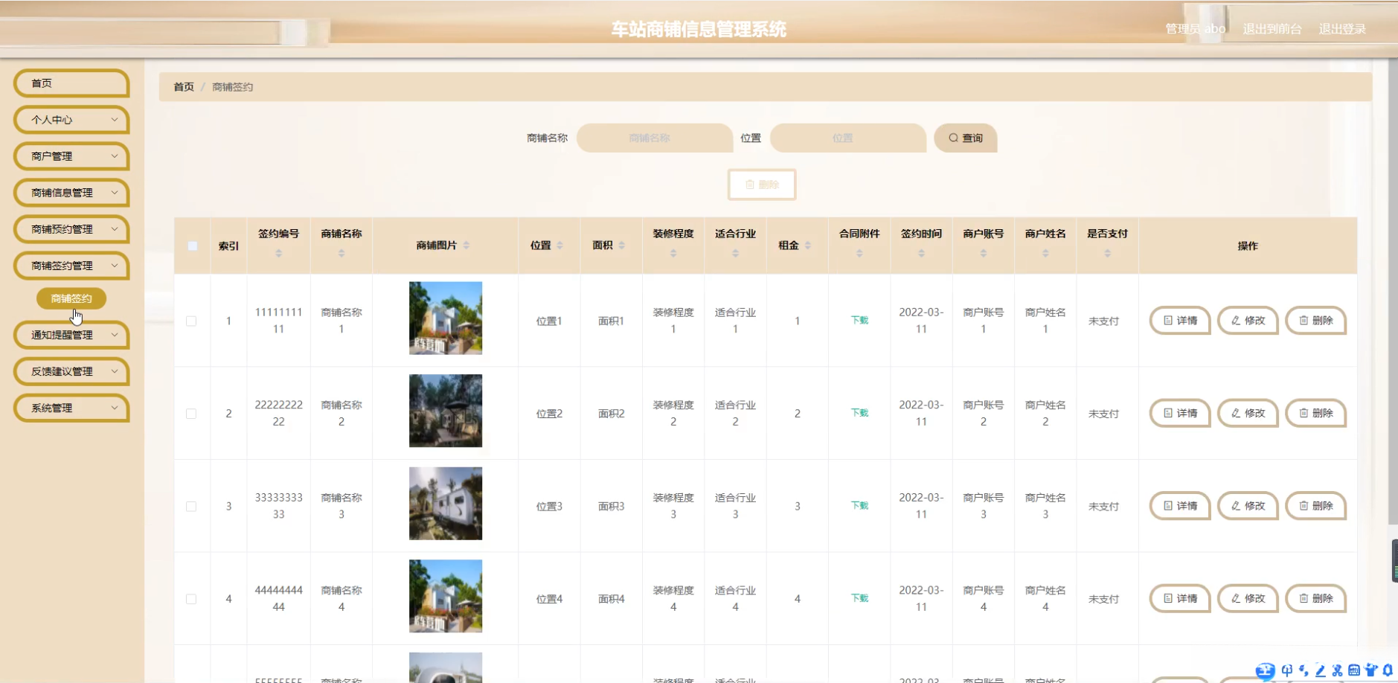This screenshot has width=1398, height=683.
Task: Expand the 商铺预约管理 sidebar menu
Action: click(x=71, y=229)
